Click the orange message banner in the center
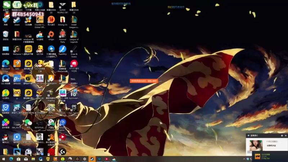Viewport: 288px width, 162px height. click(144, 81)
